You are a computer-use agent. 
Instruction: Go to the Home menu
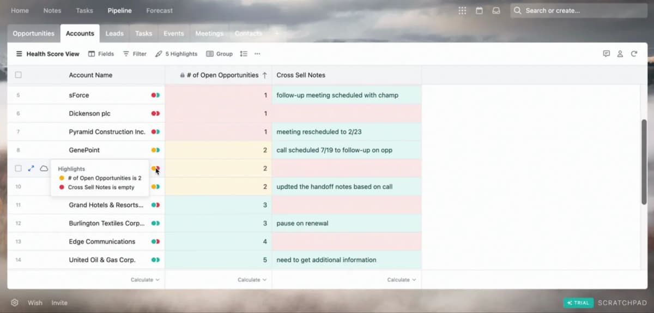20,10
